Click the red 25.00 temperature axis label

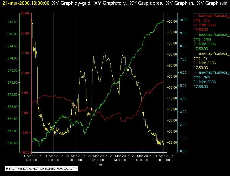click(25, 13)
